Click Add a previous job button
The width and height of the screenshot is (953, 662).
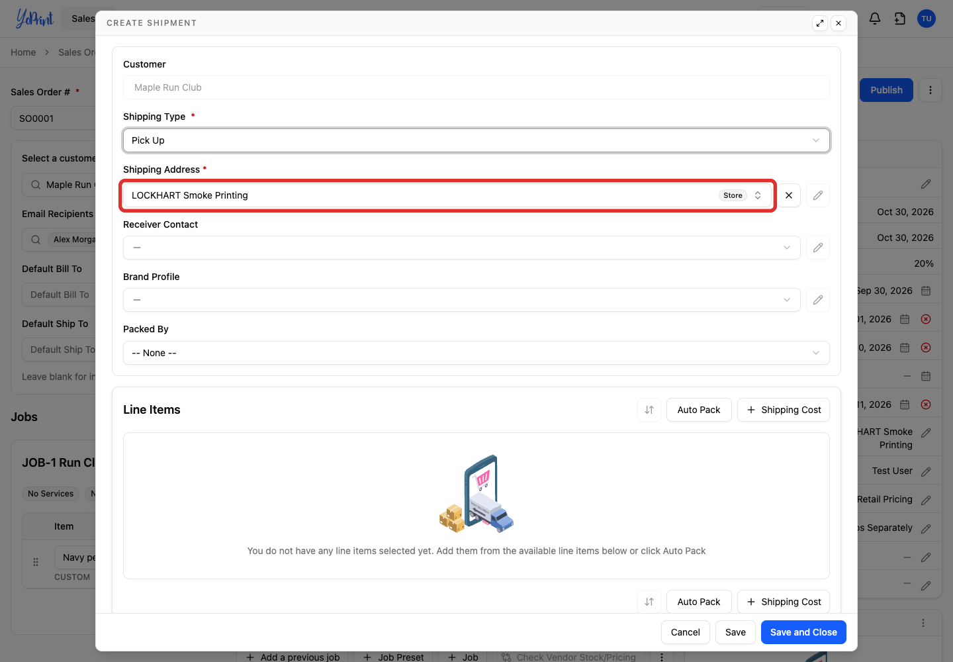293,657
